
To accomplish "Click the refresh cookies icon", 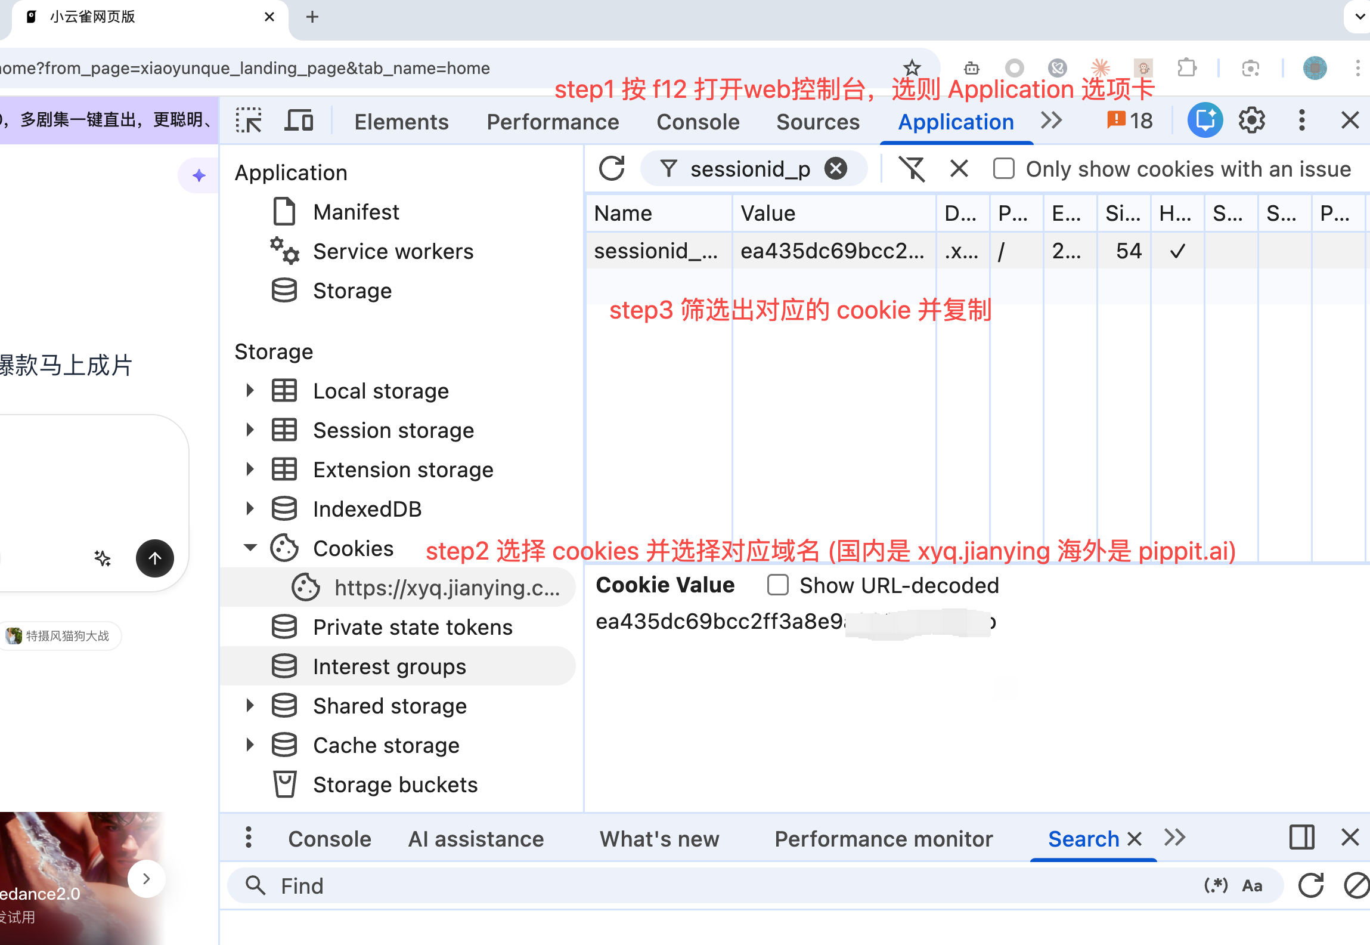I will (x=612, y=169).
